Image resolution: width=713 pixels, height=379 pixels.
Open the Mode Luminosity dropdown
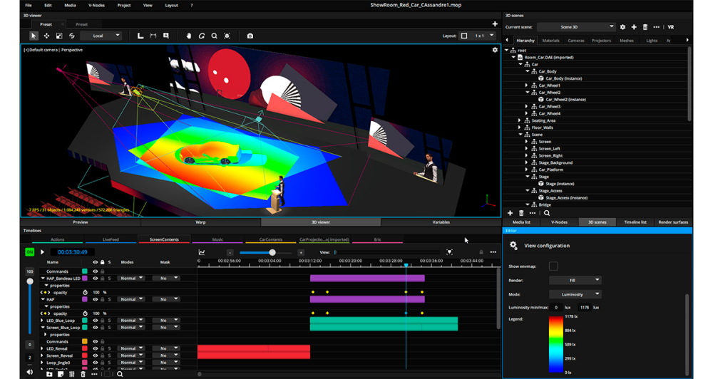click(x=575, y=294)
